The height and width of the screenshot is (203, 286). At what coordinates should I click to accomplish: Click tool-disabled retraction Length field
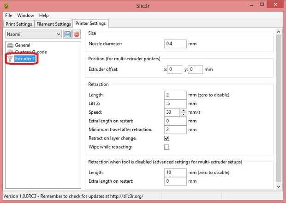175,173
